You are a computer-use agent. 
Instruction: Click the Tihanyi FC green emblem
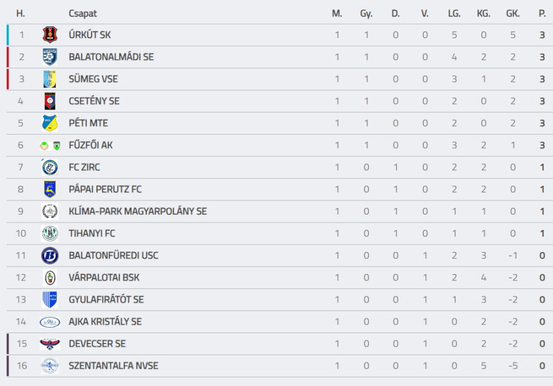point(50,234)
